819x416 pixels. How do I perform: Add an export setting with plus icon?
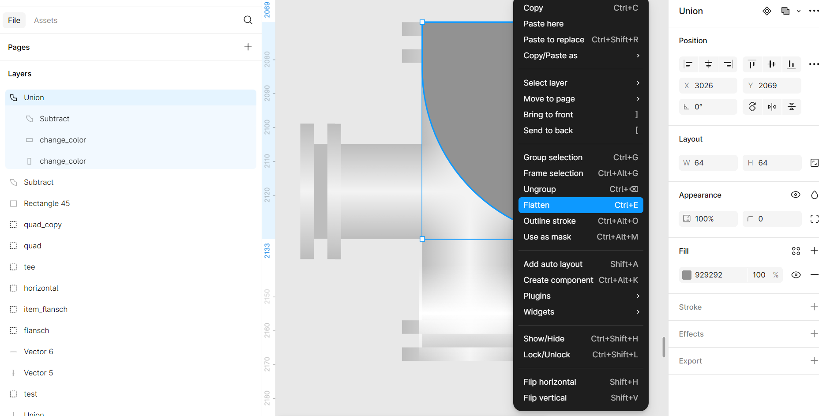point(814,360)
